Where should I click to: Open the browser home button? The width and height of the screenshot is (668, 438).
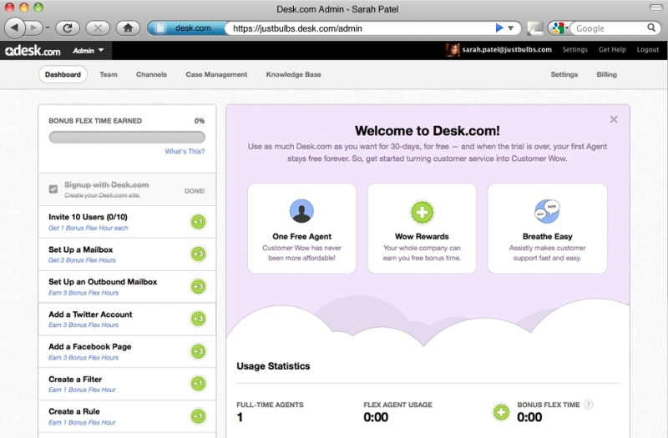coord(128,28)
